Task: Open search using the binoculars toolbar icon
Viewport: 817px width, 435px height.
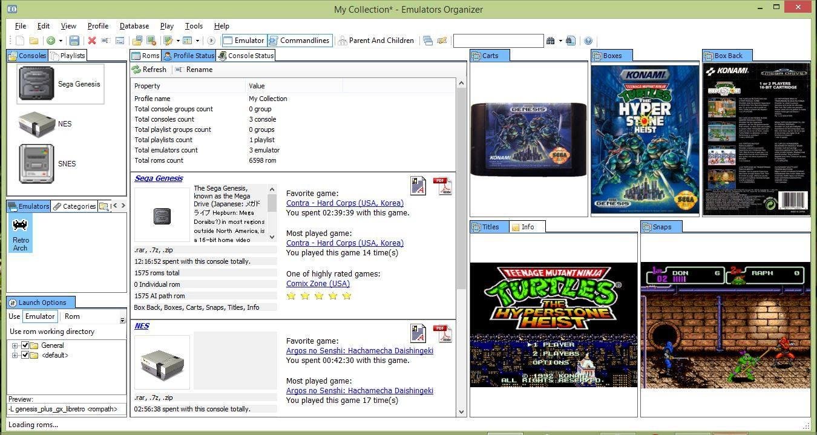Action: pyautogui.click(x=550, y=41)
